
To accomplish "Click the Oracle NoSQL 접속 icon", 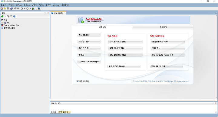I will (2, 25).
